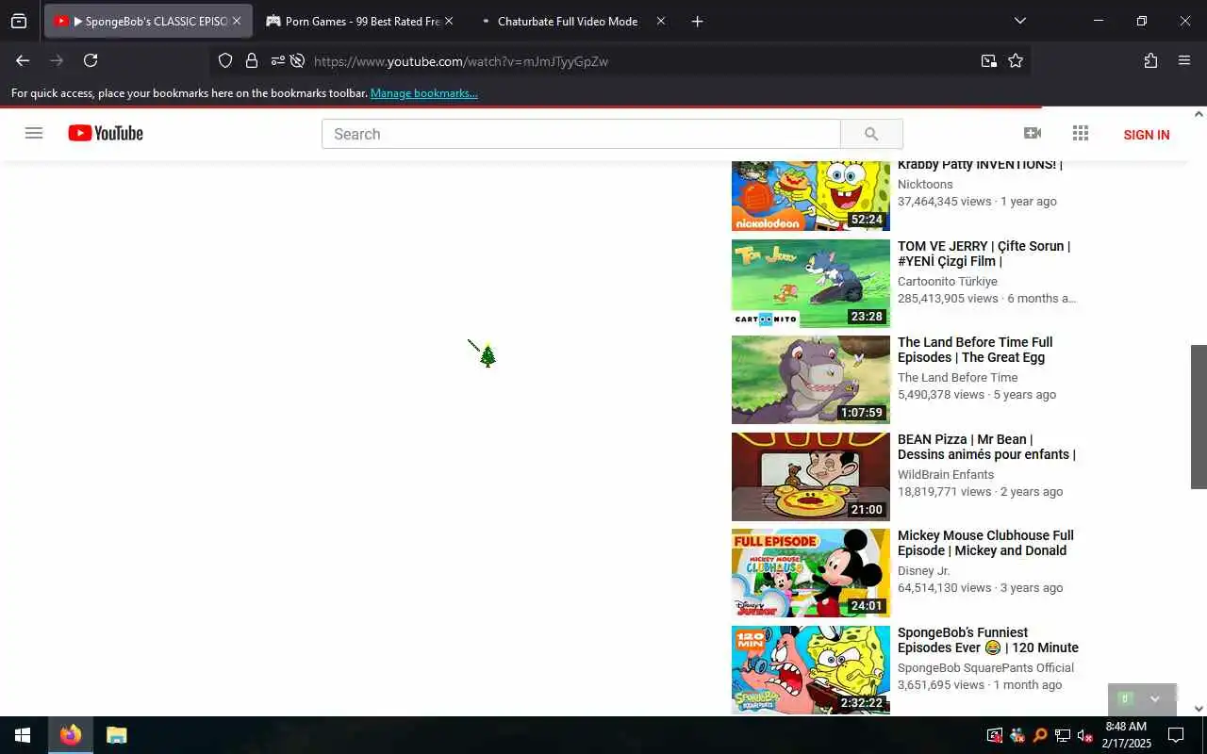Open the Firefox extensions puzzle icon
The height and width of the screenshot is (754, 1207).
[1150, 60]
